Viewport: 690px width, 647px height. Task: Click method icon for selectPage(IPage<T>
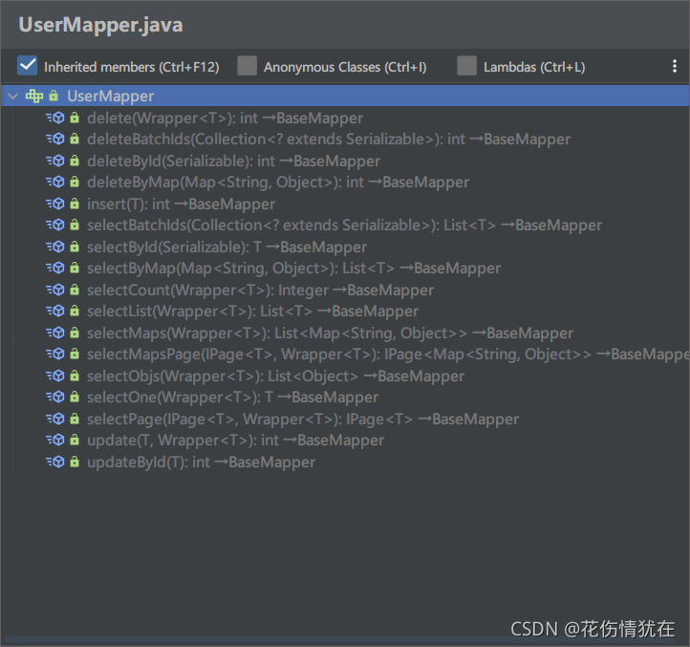pos(55,419)
